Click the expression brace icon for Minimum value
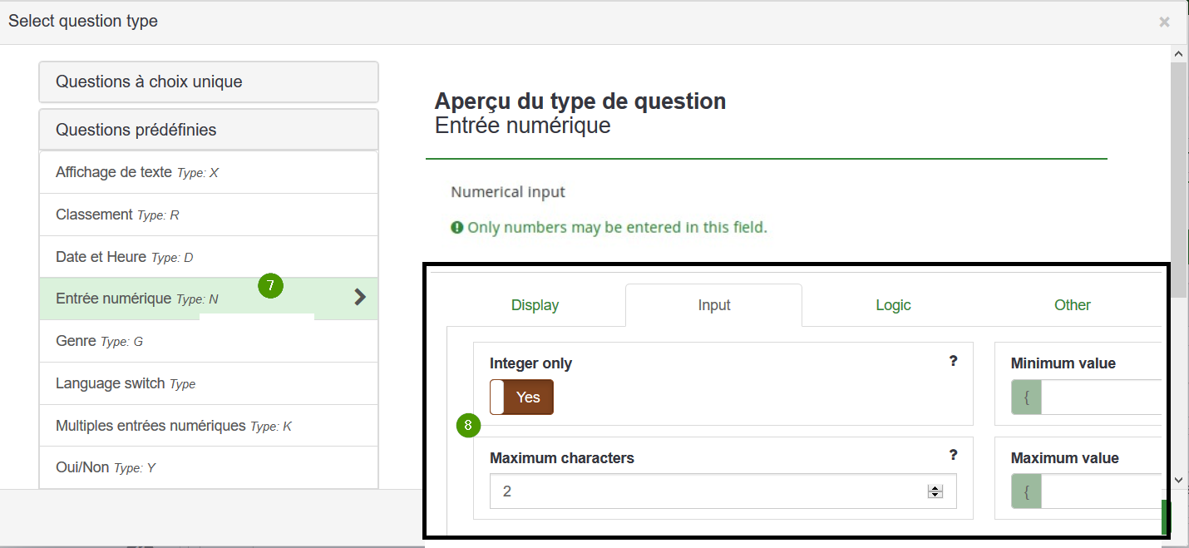 (1026, 397)
